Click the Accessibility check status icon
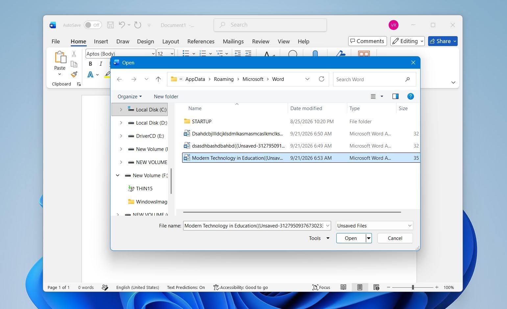Viewport: 507px width, 309px height. pos(216,287)
